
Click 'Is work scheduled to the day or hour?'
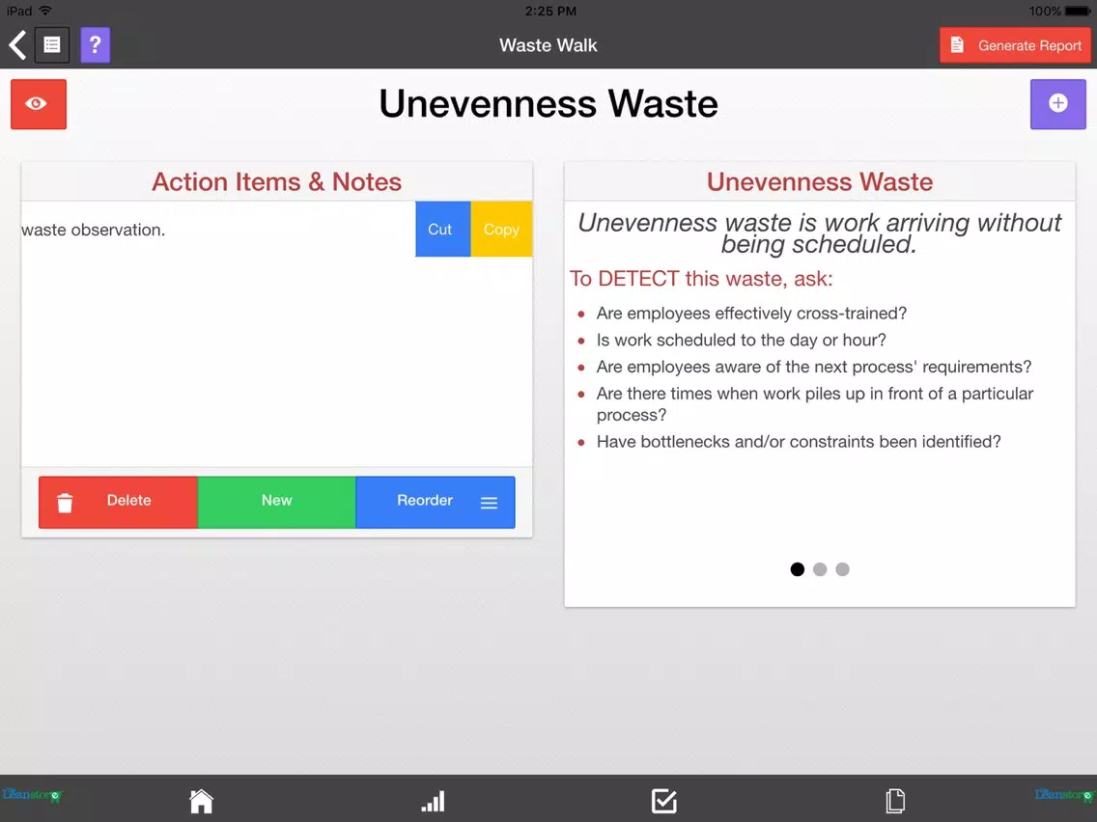741,340
